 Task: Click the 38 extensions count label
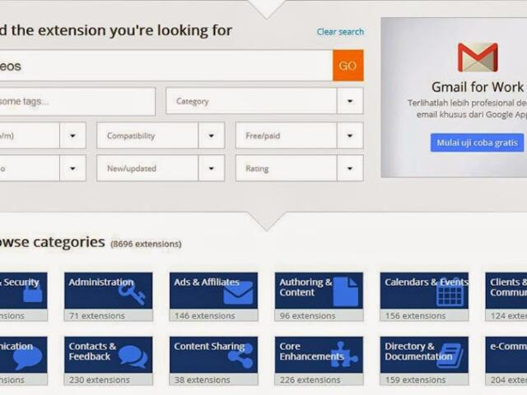pyautogui.click(x=203, y=380)
